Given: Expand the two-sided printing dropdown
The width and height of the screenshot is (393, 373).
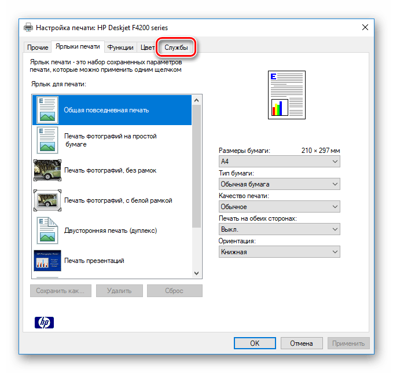Looking at the screenshot, I should (279, 229).
